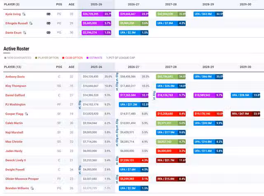Open Dante Exum's player page
The width and height of the screenshot is (264, 196).
[x=13, y=33]
